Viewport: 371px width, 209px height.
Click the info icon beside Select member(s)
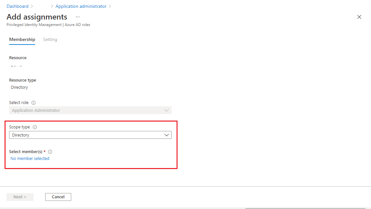(50, 151)
